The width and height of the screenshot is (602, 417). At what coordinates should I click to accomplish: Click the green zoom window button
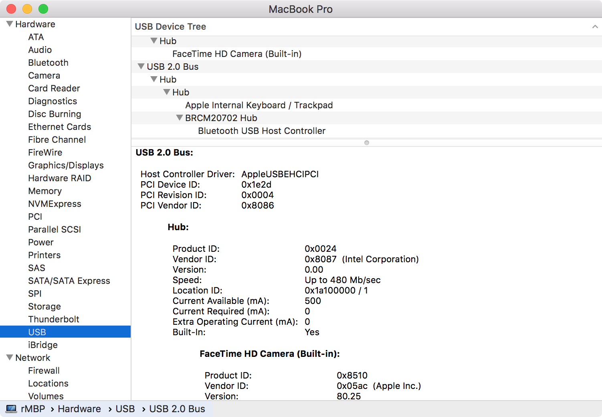pyautogui.click(x=43, y=9)
